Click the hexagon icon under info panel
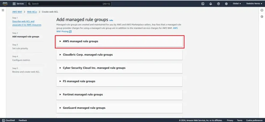 [x=262, y=17]
